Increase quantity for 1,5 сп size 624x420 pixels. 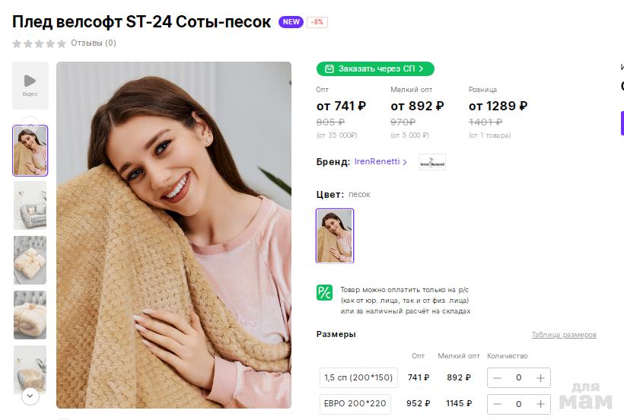pyautogui.click(x=540, y=377)
